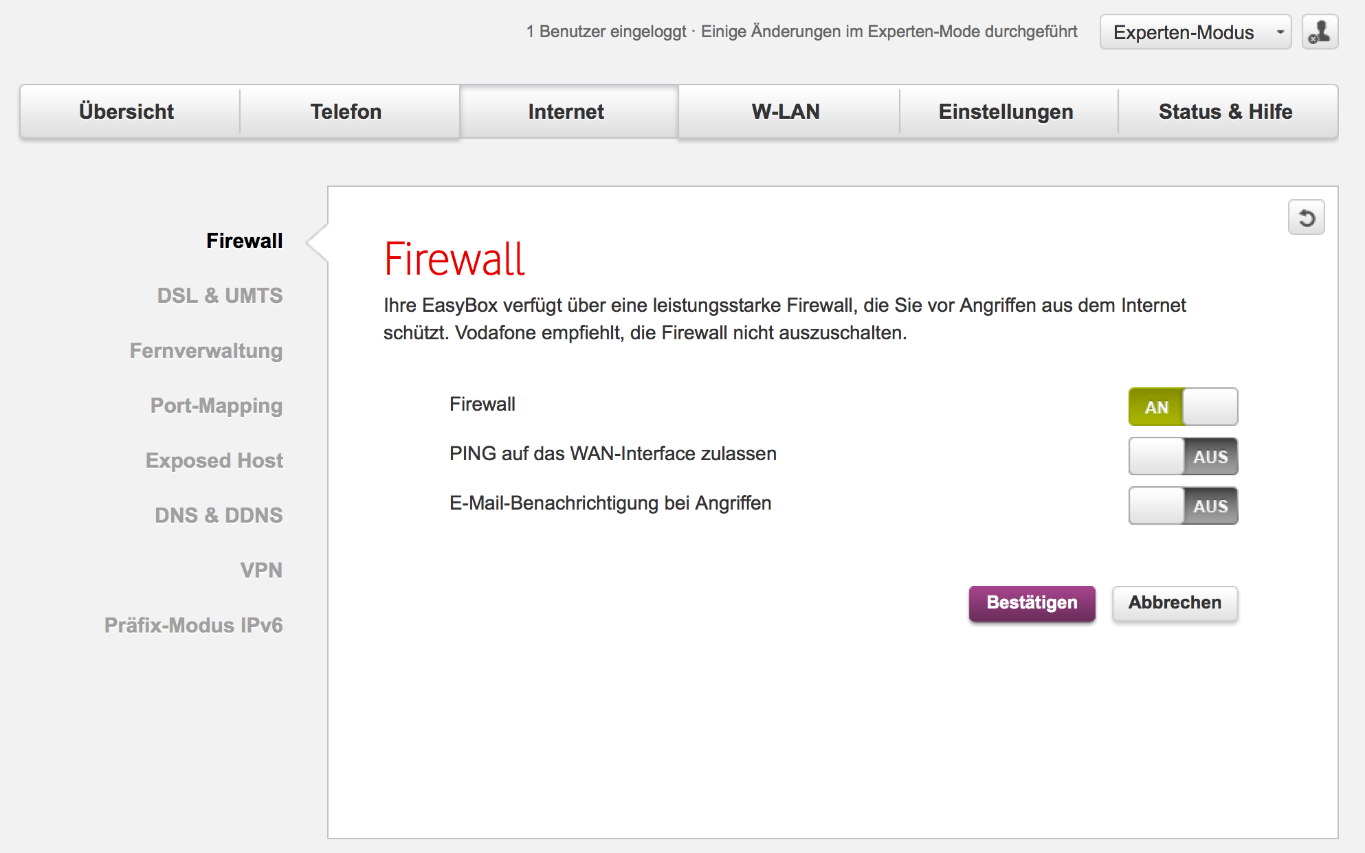Click the refresh page icon
1365x853 pixels.
click(x=1306, y=218)
